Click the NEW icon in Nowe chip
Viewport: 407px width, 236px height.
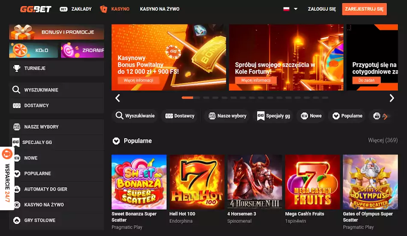tap(304, 116)
